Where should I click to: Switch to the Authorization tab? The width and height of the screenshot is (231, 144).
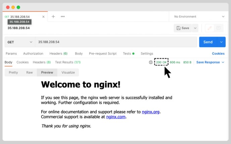(33, 53)
